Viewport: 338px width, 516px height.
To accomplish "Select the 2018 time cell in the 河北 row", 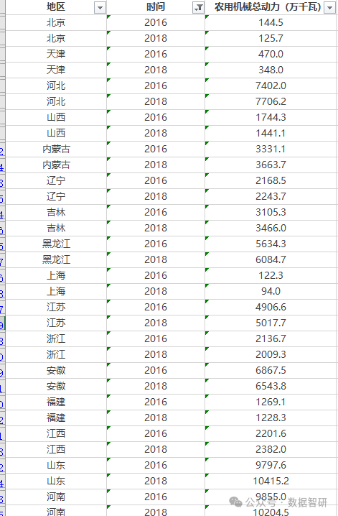I will 156,101.
